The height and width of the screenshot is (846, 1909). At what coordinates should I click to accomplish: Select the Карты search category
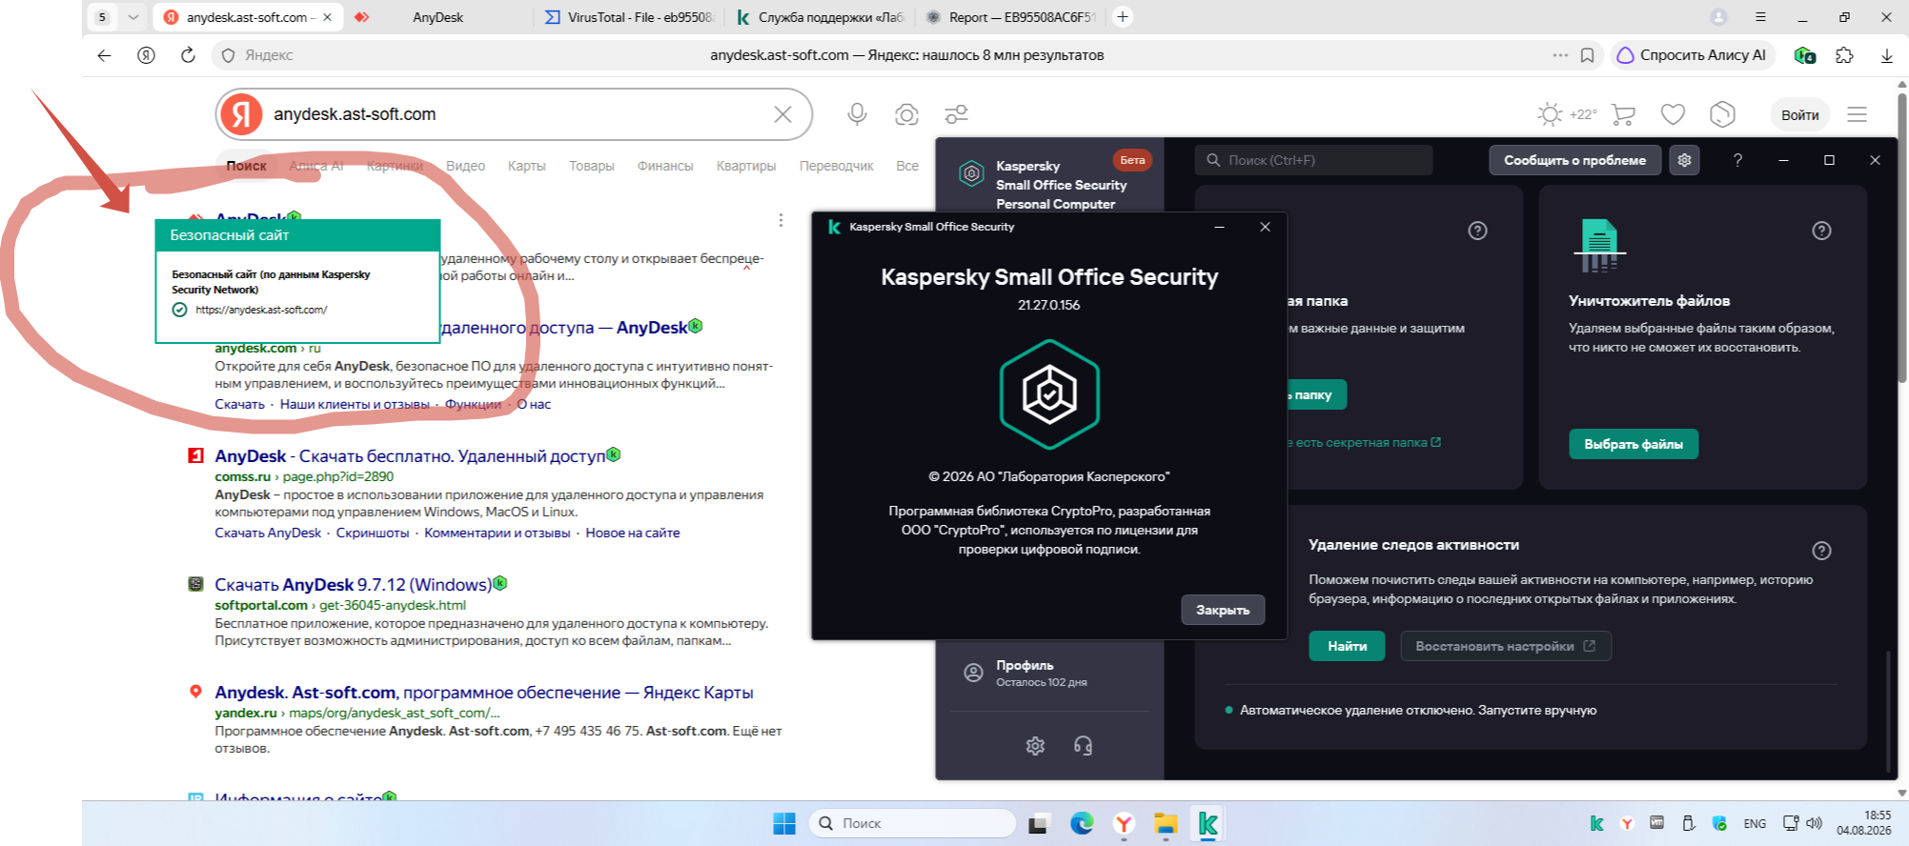click(526, 166)
